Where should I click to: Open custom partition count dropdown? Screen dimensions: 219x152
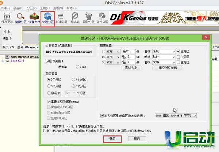click(70, 93)
